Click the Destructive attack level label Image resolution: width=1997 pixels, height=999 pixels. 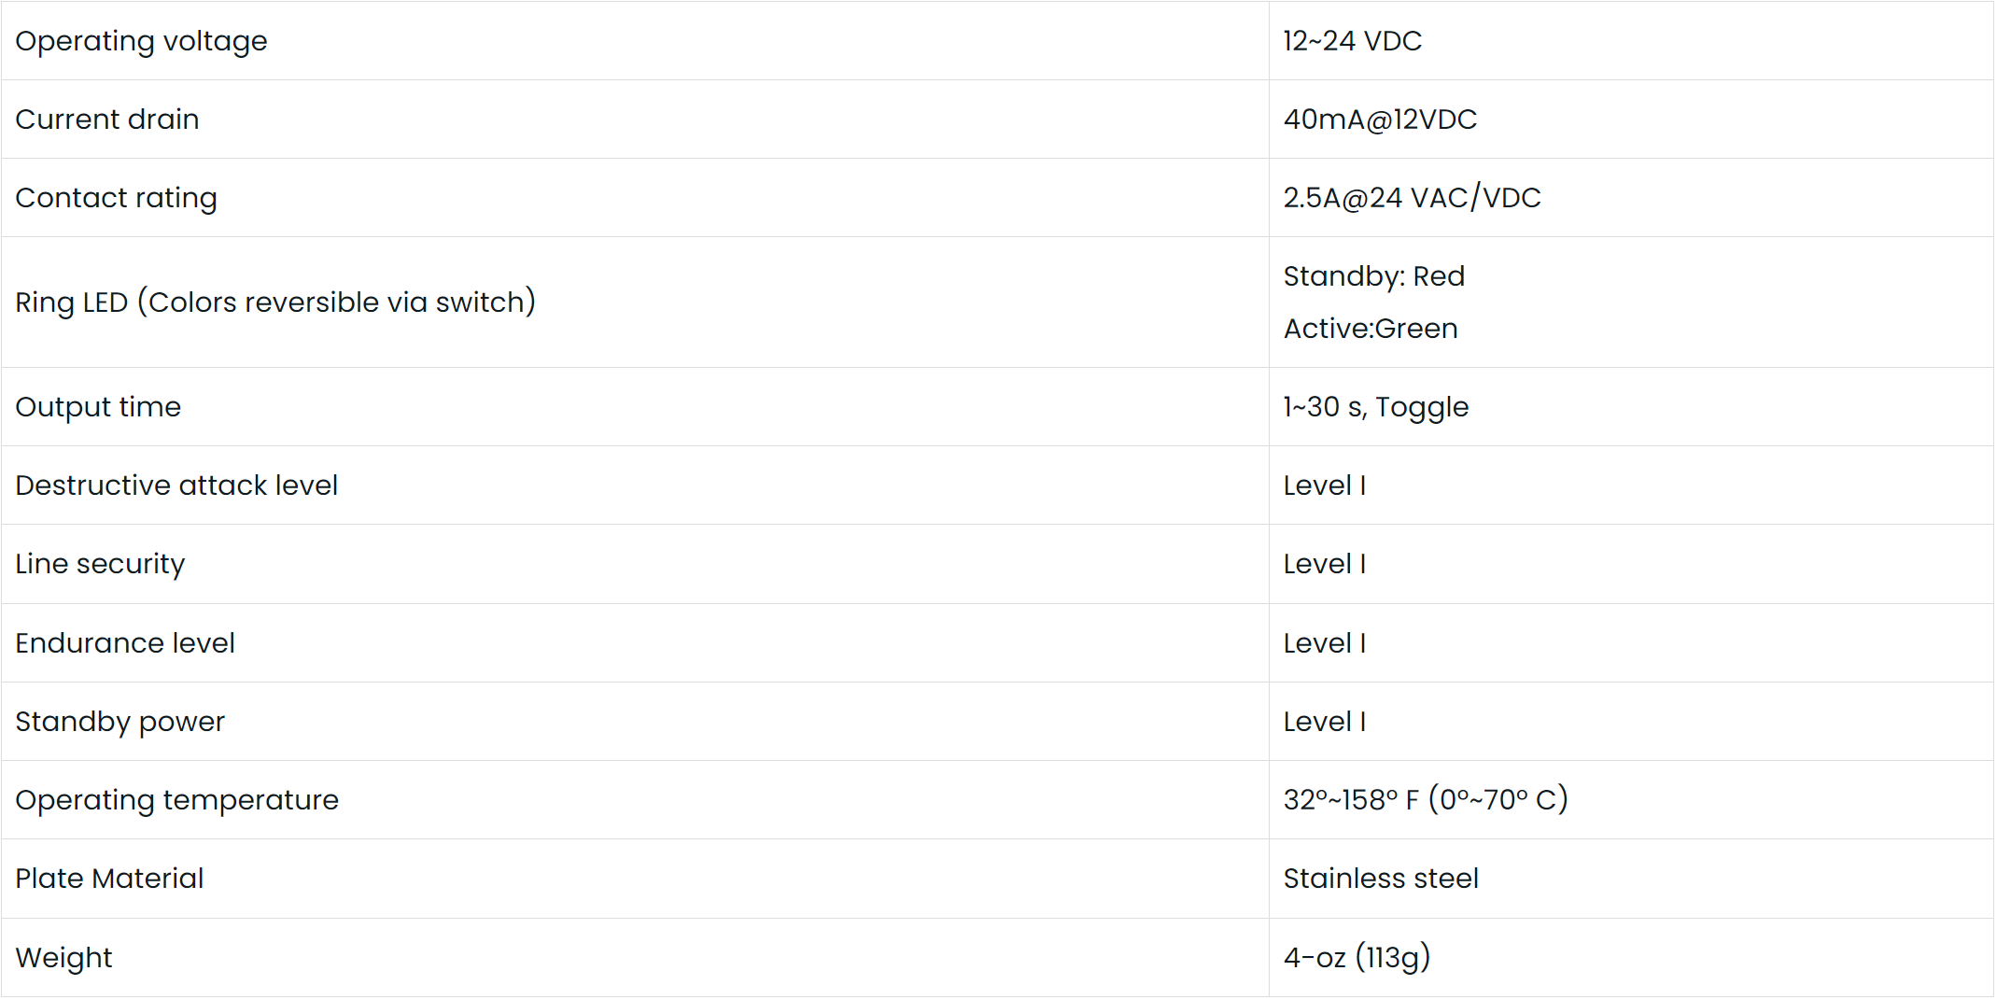[x=176, y=485]
